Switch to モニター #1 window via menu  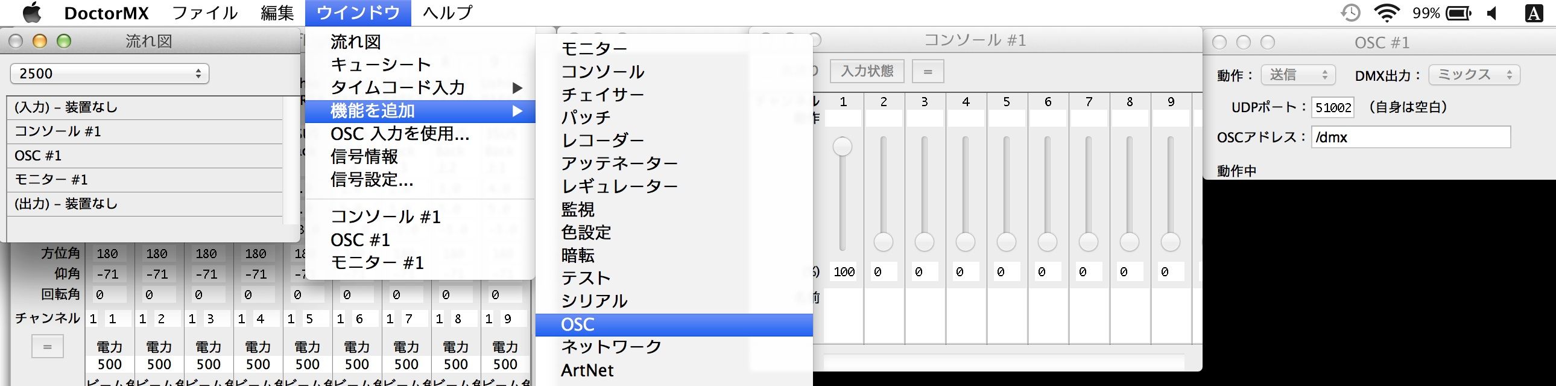click(420, 263)
